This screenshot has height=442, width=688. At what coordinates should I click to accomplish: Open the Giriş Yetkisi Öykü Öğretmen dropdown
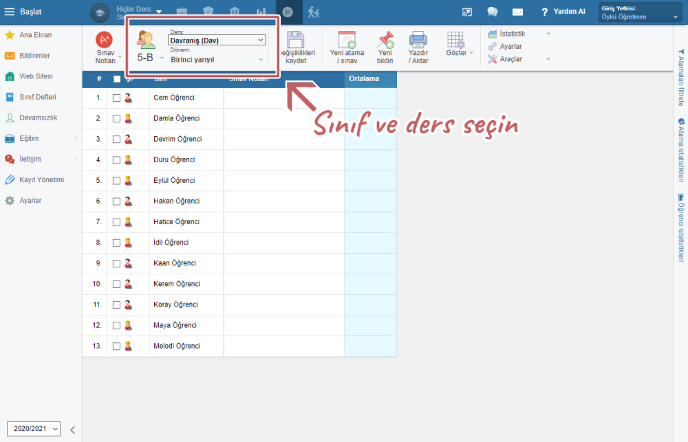click(x=640, y=12)
